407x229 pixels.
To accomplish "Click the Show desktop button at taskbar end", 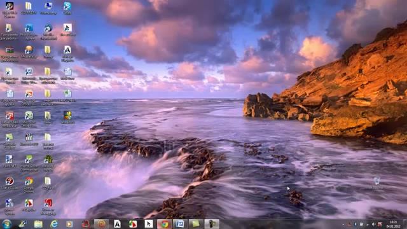I will (405, 224).
